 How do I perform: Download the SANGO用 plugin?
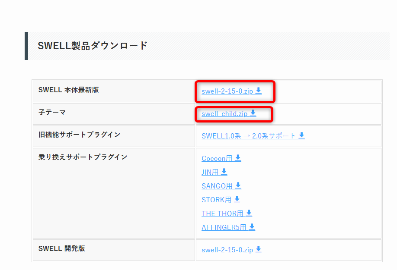click(x=221, y=186)
